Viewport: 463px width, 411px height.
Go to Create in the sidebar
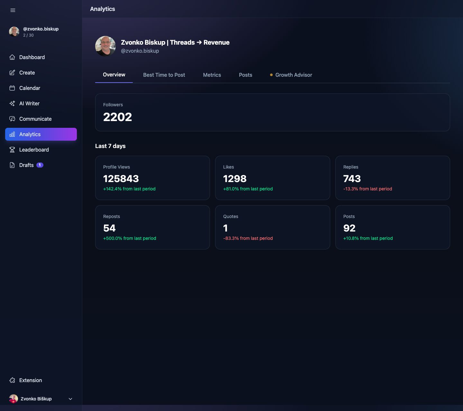click(x=41, y=73)
